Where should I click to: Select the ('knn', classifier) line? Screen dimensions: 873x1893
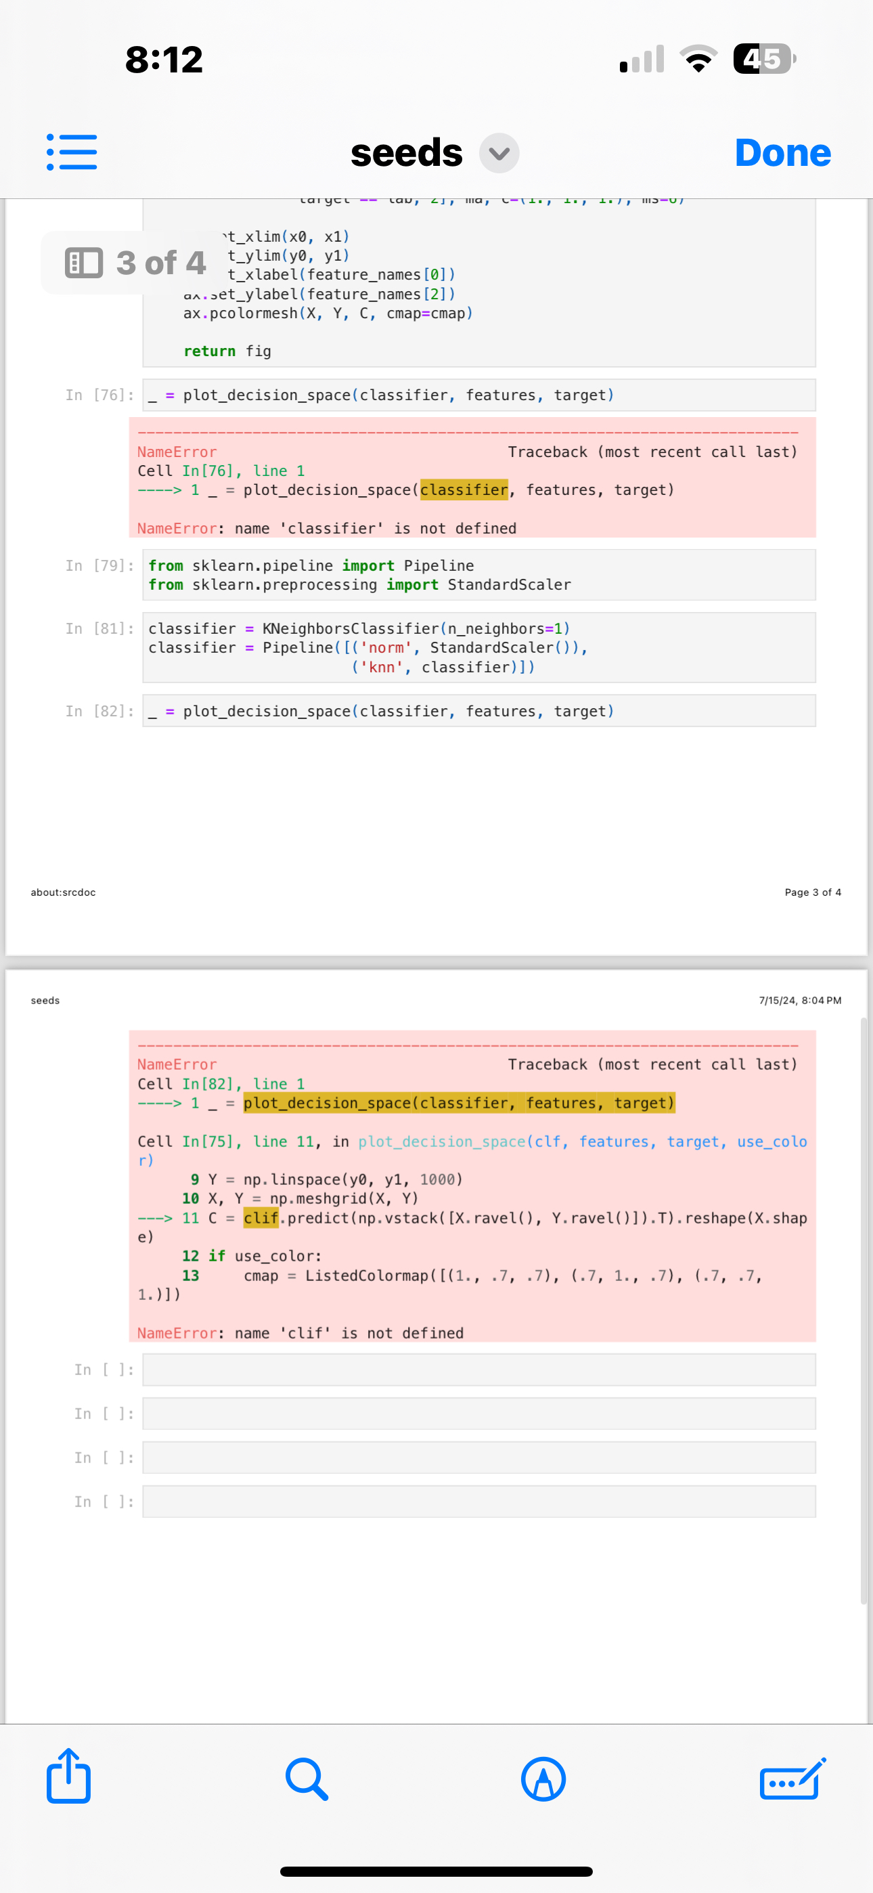pos(443,666)
